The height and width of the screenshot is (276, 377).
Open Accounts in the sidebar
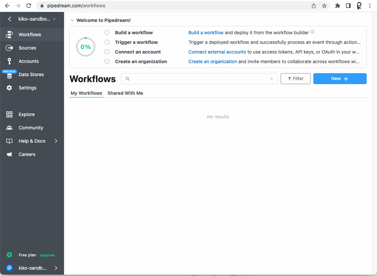[32, 61]
